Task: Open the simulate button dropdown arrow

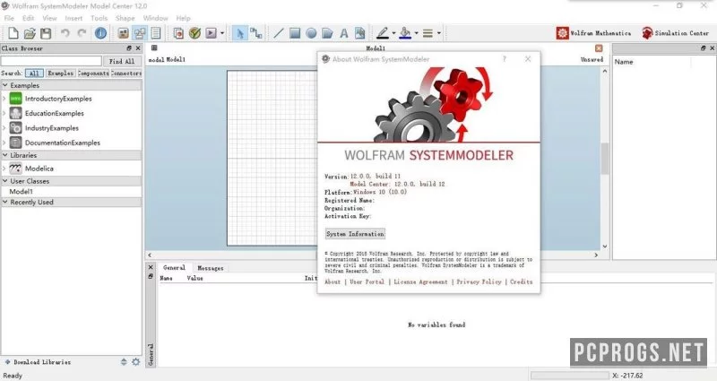Action: 222,33
